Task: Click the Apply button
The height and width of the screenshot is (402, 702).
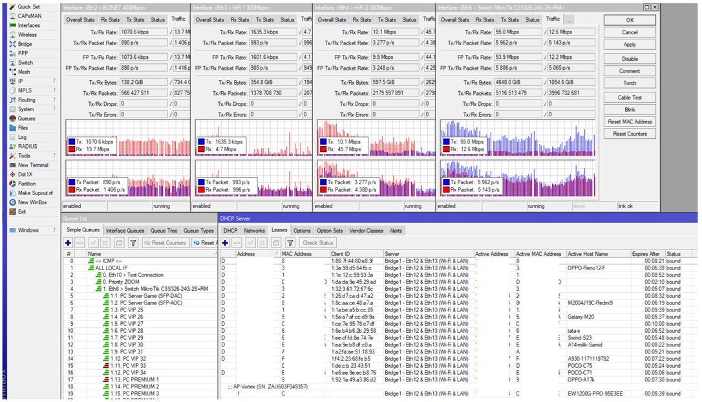Action: tap(630, 45)
